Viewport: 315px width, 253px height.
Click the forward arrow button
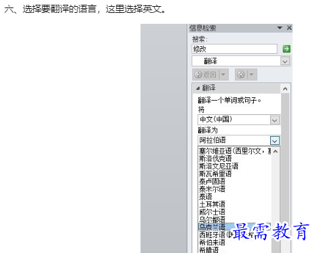tap(241, 74)
